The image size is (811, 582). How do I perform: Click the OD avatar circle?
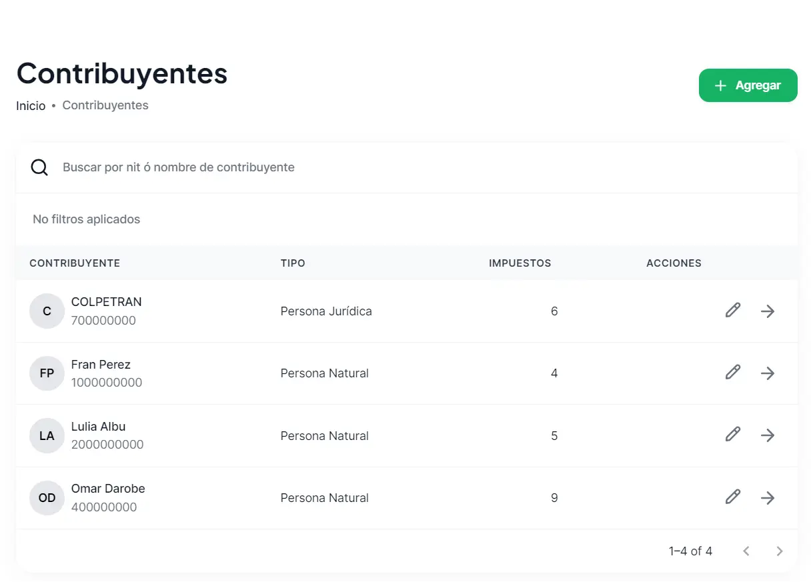[47, 498]
